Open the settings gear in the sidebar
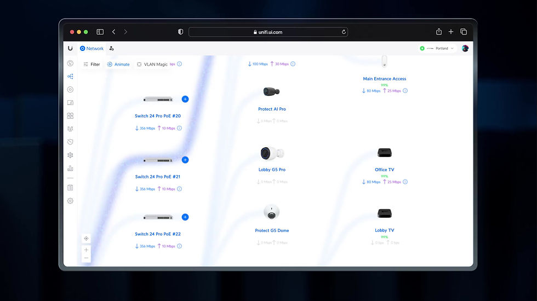The height and width of the screenshot is (301, 537). pyautogui.click(x=70, y=201)
